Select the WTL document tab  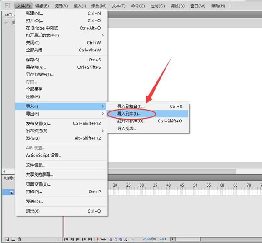(9, 15)
